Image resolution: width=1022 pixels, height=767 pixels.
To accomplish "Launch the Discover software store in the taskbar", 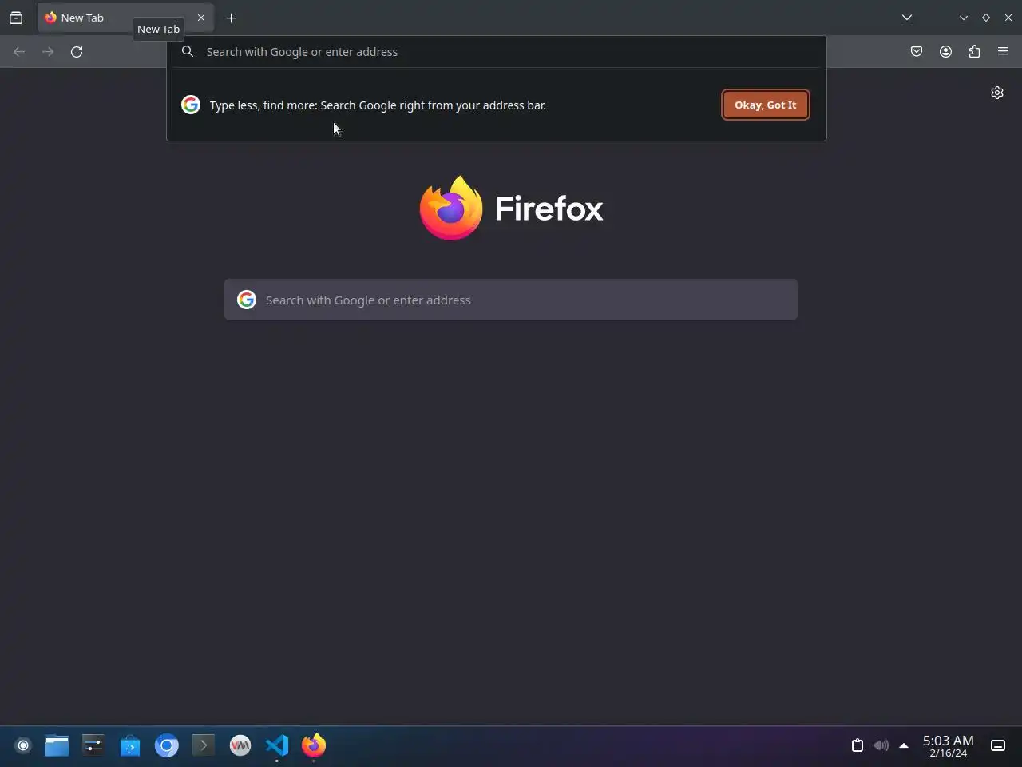I will (x=130, y=745).
